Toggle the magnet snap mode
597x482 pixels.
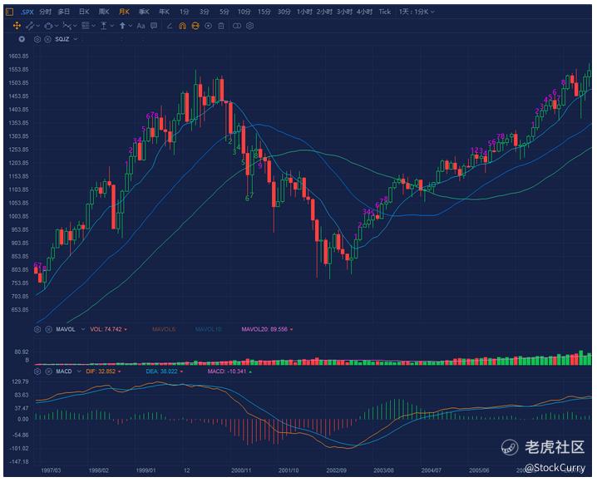183,26
